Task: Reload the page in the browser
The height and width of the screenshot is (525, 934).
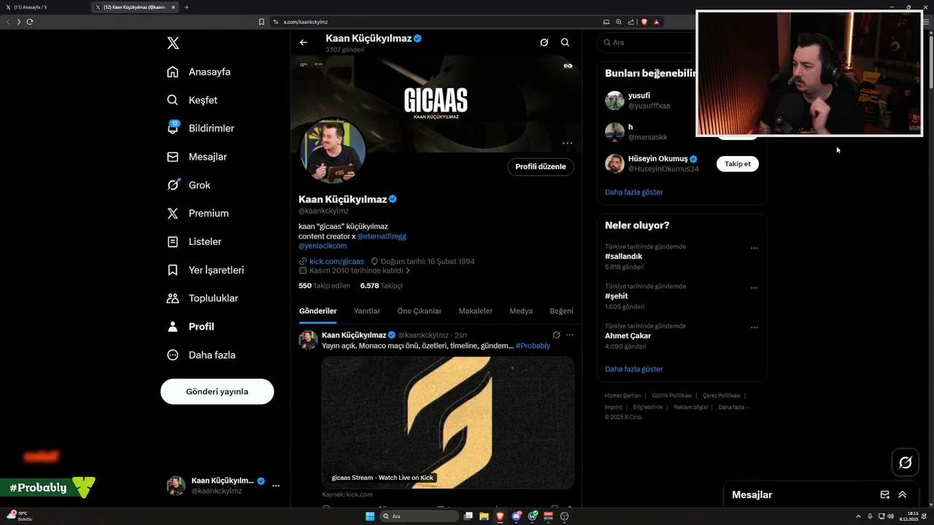Action: tap(30, 22)
